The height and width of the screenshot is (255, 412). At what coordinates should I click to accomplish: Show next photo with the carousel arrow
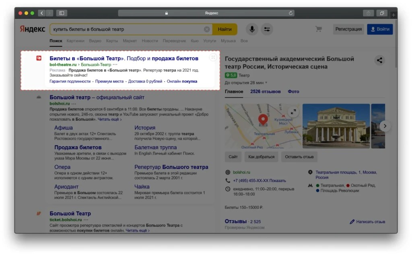pos(385,126)
